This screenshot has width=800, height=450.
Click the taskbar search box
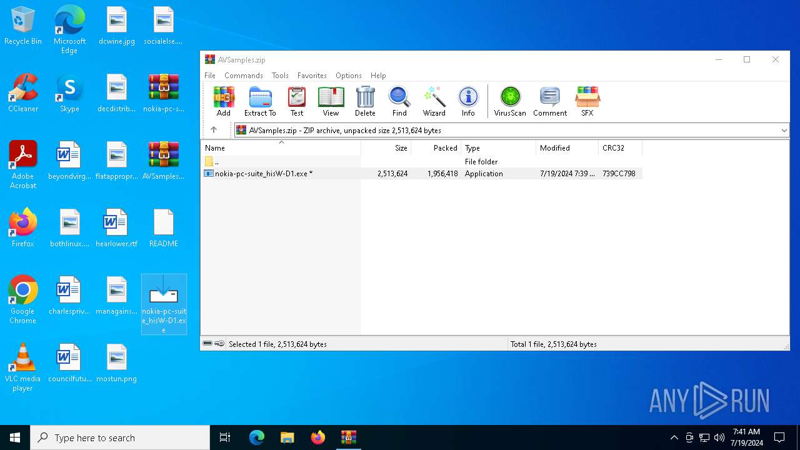click(x=120, y=437)
